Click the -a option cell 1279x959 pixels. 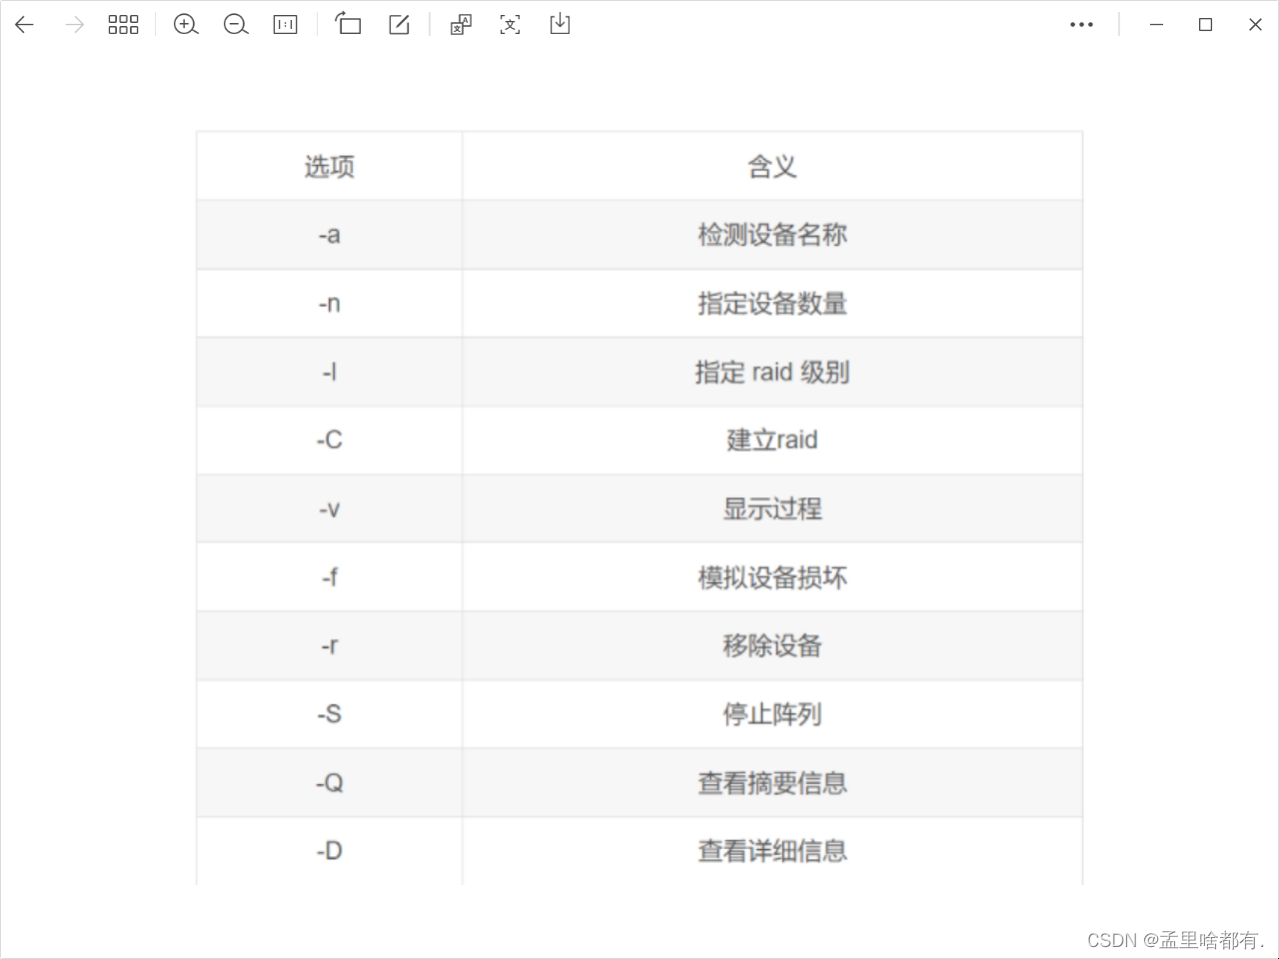pyautogui.click(x=330, y=235)
